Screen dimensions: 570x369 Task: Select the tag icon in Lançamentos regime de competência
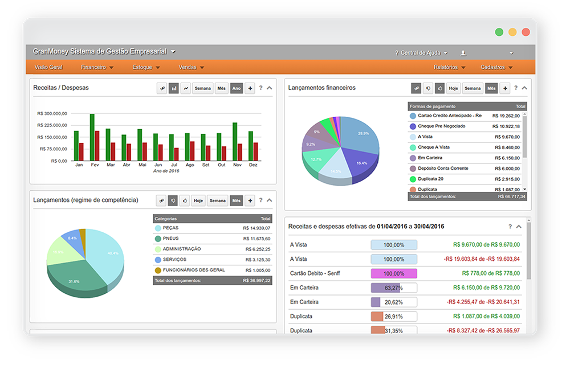[173, 200]
